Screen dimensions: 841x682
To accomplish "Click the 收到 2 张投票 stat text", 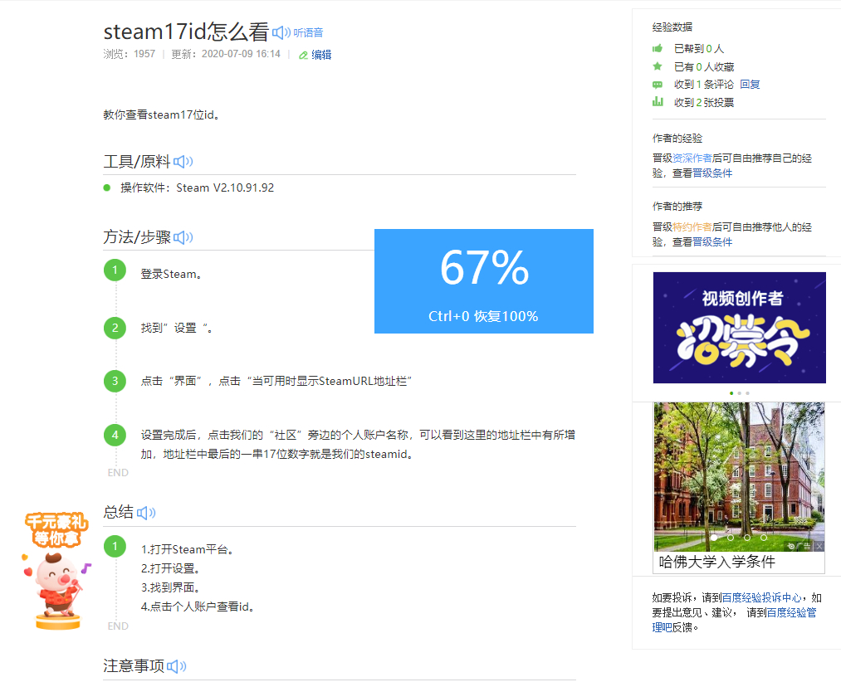I will tap(704, 102).
